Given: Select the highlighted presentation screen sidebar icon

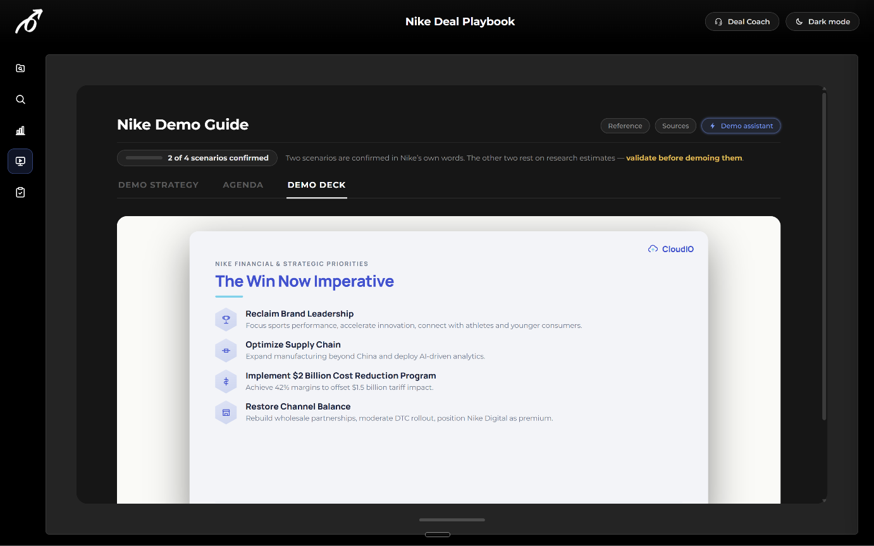Looking at the screenshot, I should (x=20, y=161).
